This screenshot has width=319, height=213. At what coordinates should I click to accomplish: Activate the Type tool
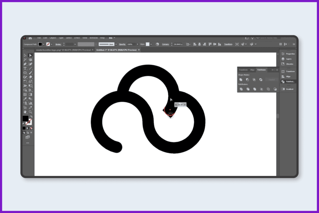25,68
